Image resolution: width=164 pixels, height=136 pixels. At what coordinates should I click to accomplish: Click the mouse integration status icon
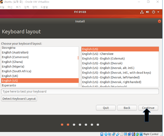click(x=137, y=134)
